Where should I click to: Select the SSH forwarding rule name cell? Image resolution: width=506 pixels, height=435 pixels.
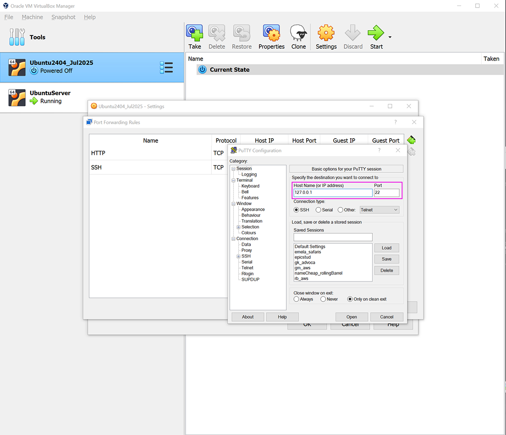[x=150, y=167]
